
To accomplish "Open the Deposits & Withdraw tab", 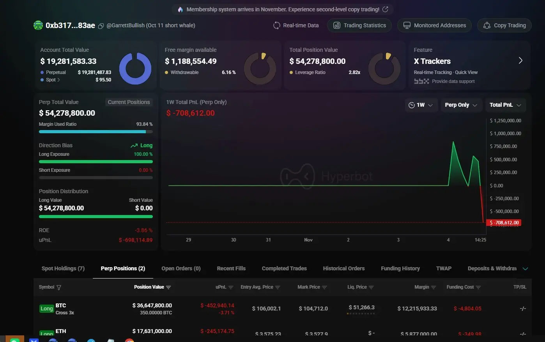I will [492, 268].
